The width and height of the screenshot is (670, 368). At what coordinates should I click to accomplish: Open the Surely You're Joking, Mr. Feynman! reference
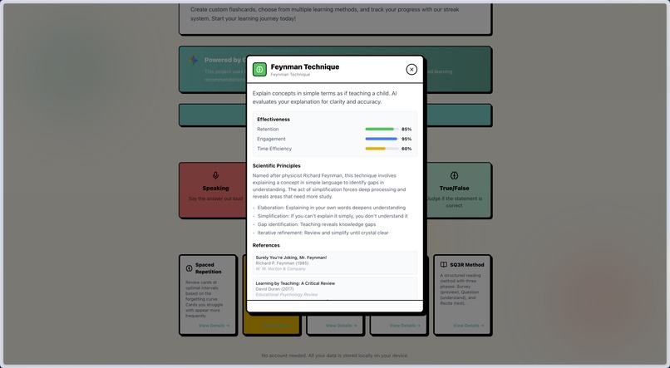[x=335, y=263]
